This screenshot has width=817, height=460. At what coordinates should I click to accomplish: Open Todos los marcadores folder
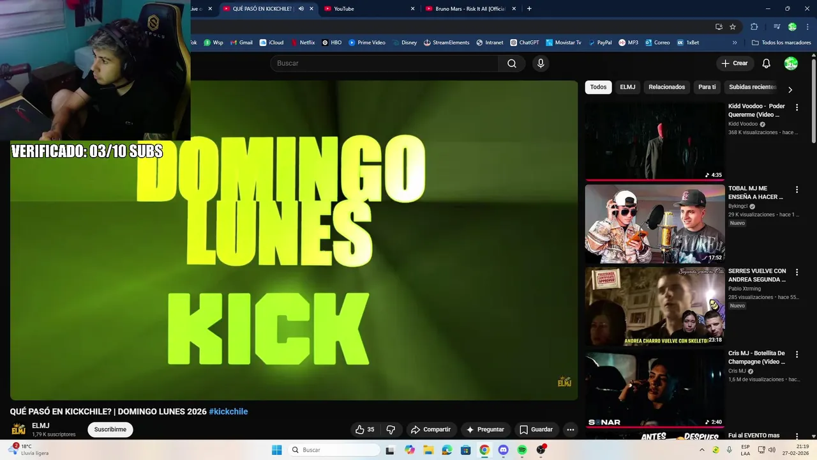781,43
